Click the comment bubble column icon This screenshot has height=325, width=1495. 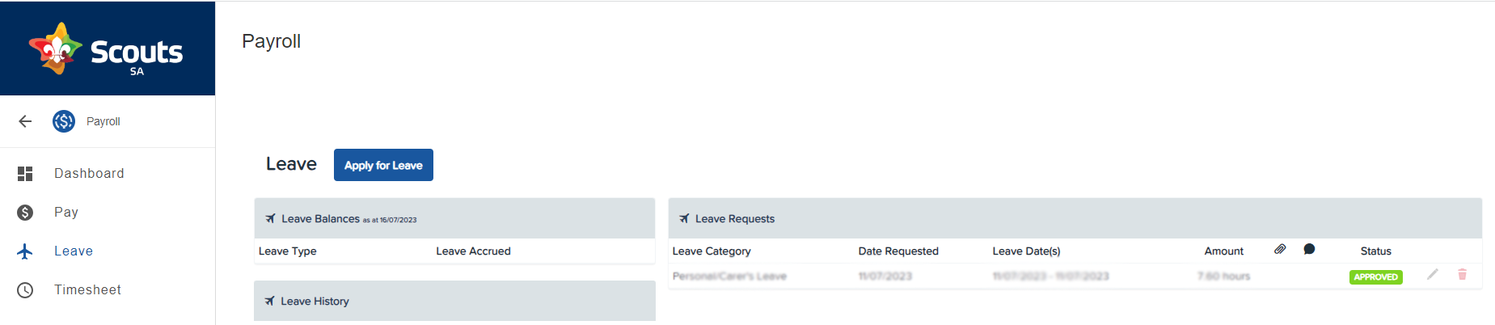click(x=1309, y=249)
